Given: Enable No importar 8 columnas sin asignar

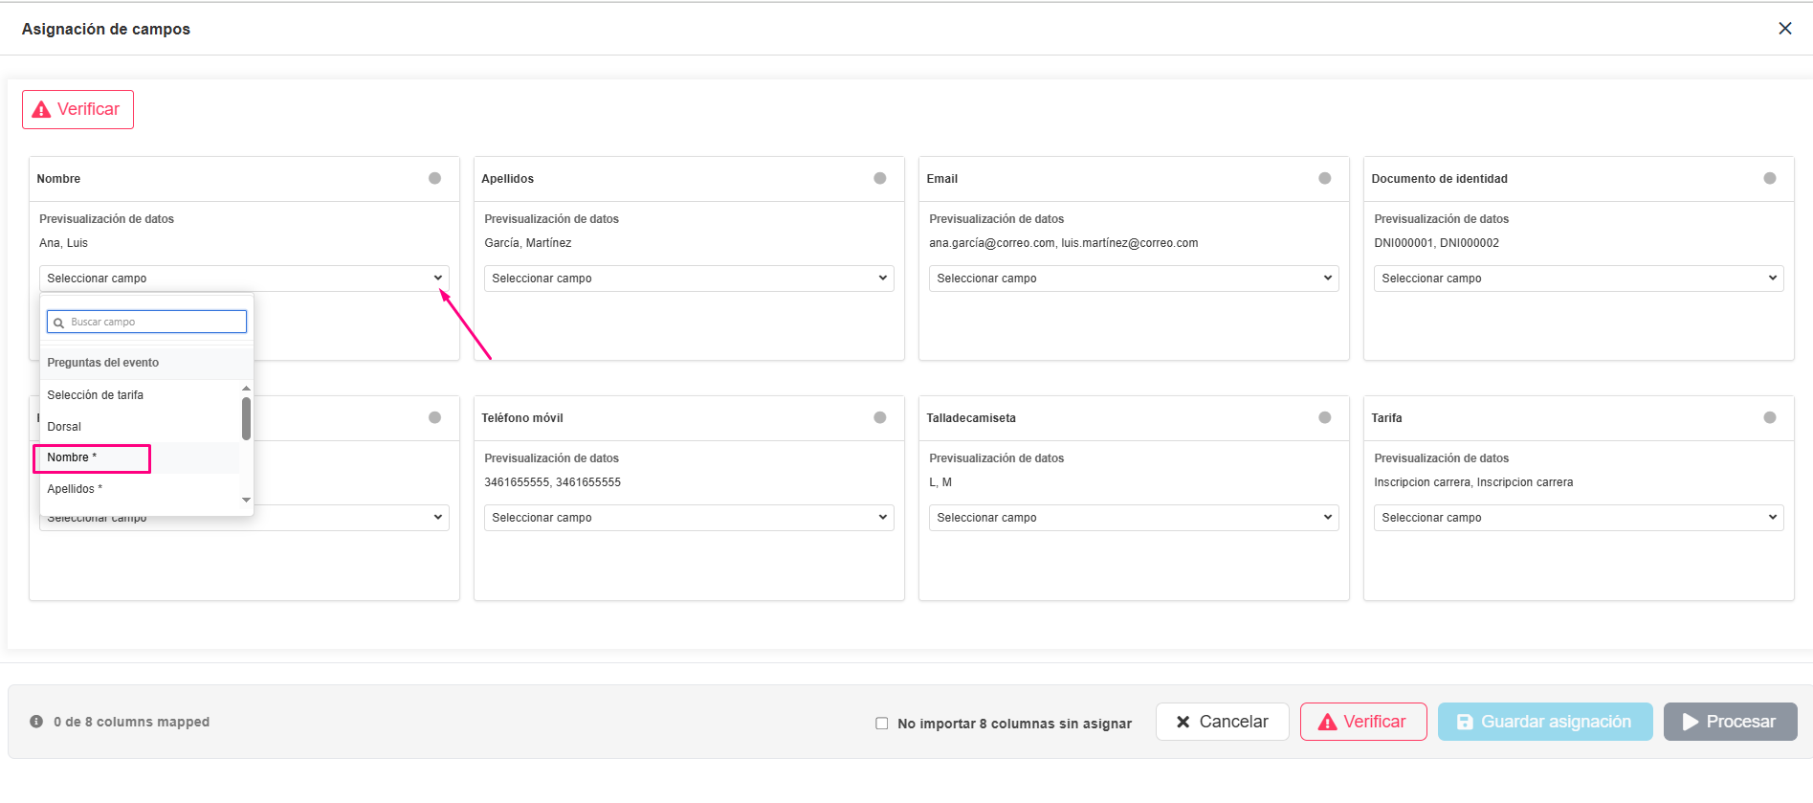Looking at the screenshot, I should pyautogui.click(x=882, y=724).
